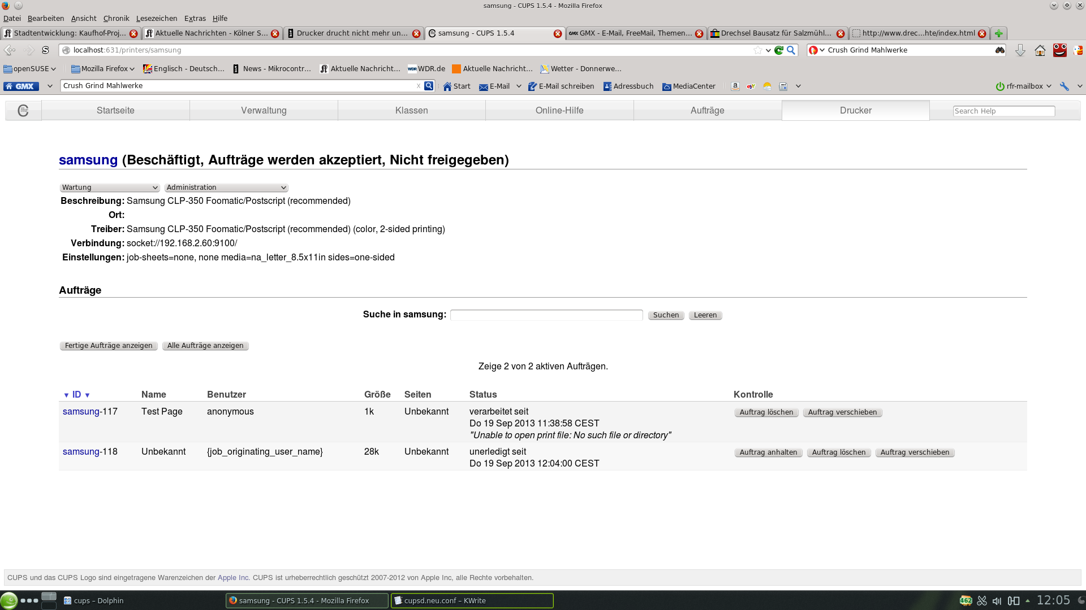Screen dimensions: 1086x610
Task: Delete job samsung-117 via 'Auftrag löschen'
Action: (766, 412)
